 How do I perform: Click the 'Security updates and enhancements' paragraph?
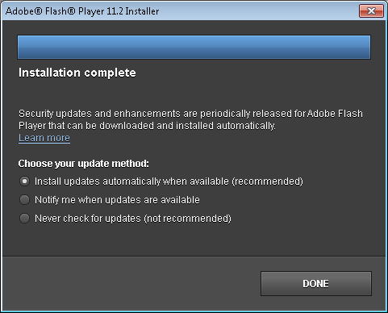(x=190, y=119)
